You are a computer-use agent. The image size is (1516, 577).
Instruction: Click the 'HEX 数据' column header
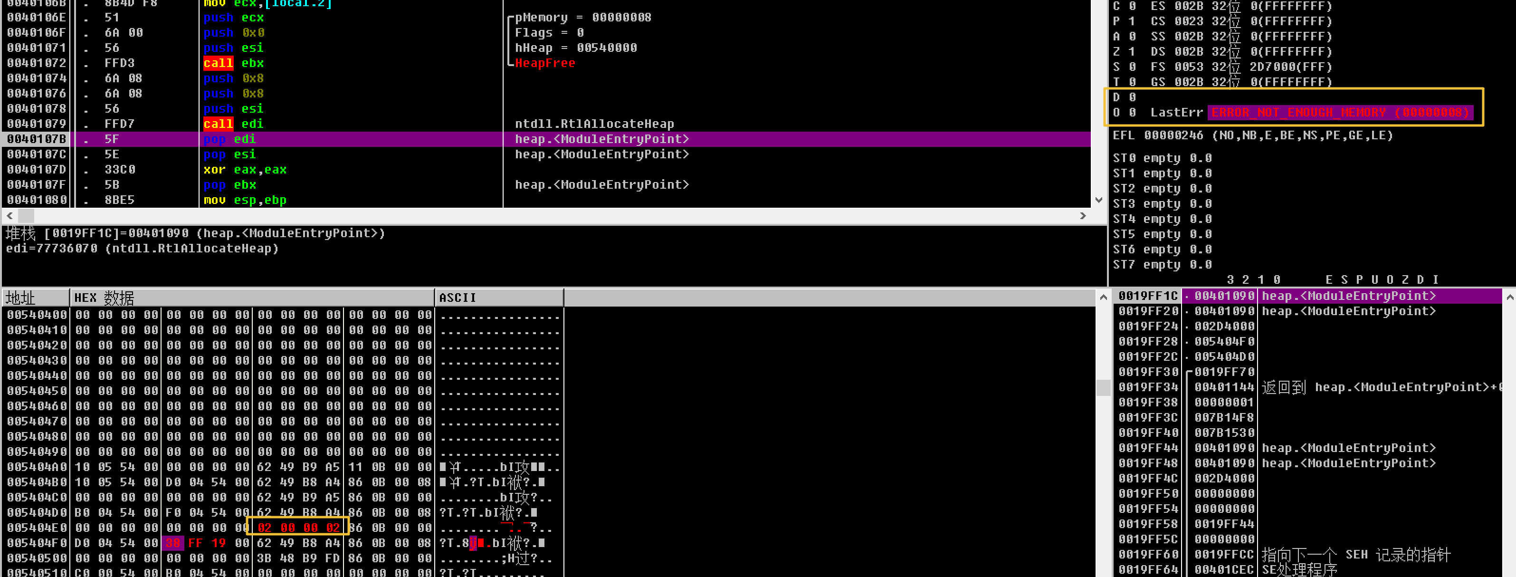(x=252, y=298)
